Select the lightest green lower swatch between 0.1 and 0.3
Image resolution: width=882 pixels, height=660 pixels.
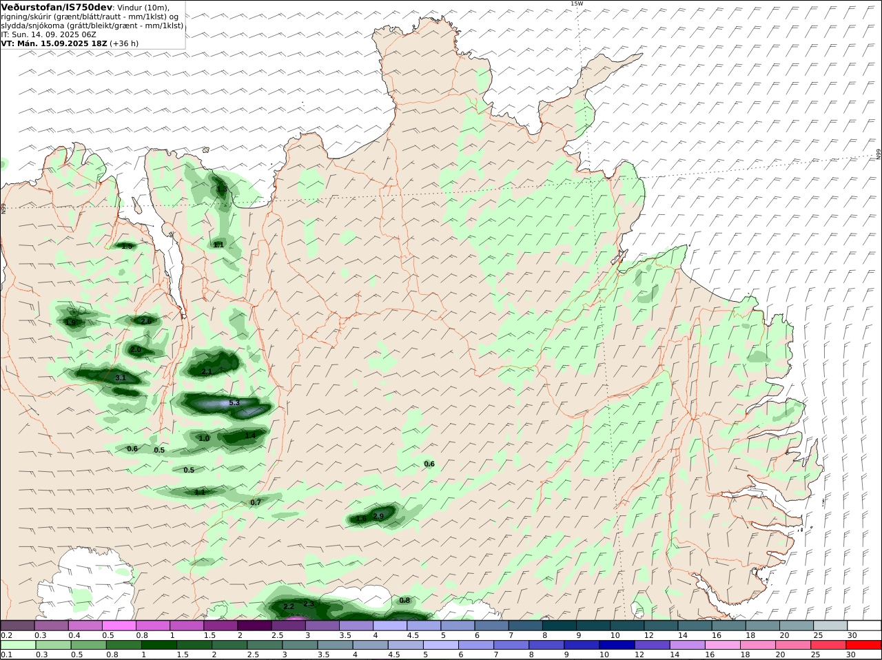[18, 646]
